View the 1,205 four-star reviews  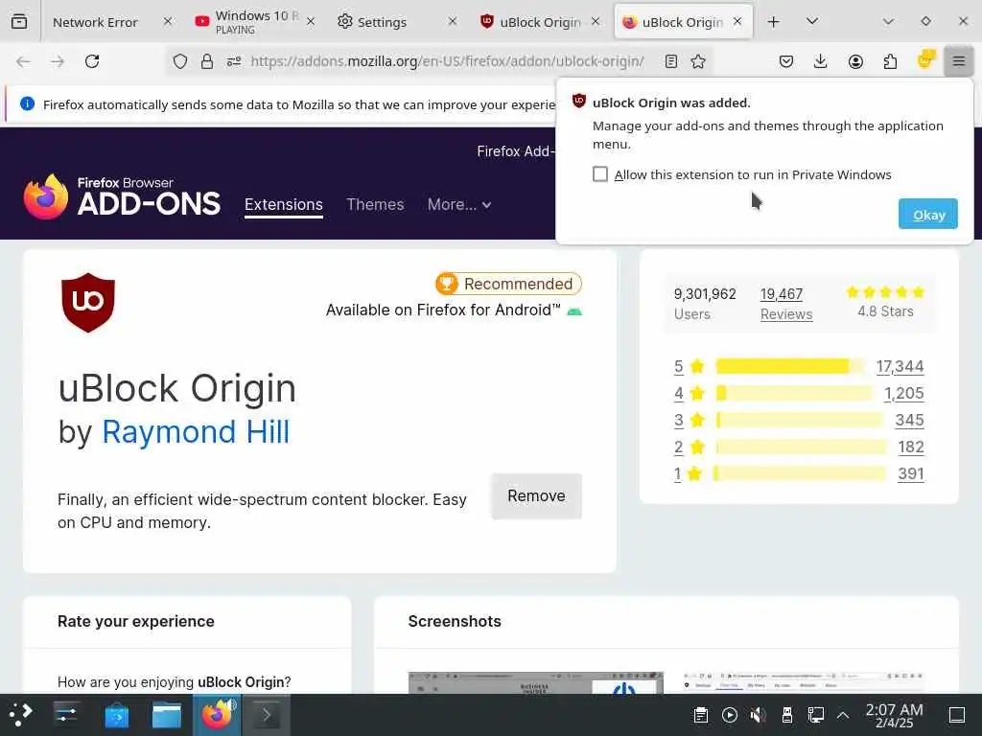tap(903, 393)
